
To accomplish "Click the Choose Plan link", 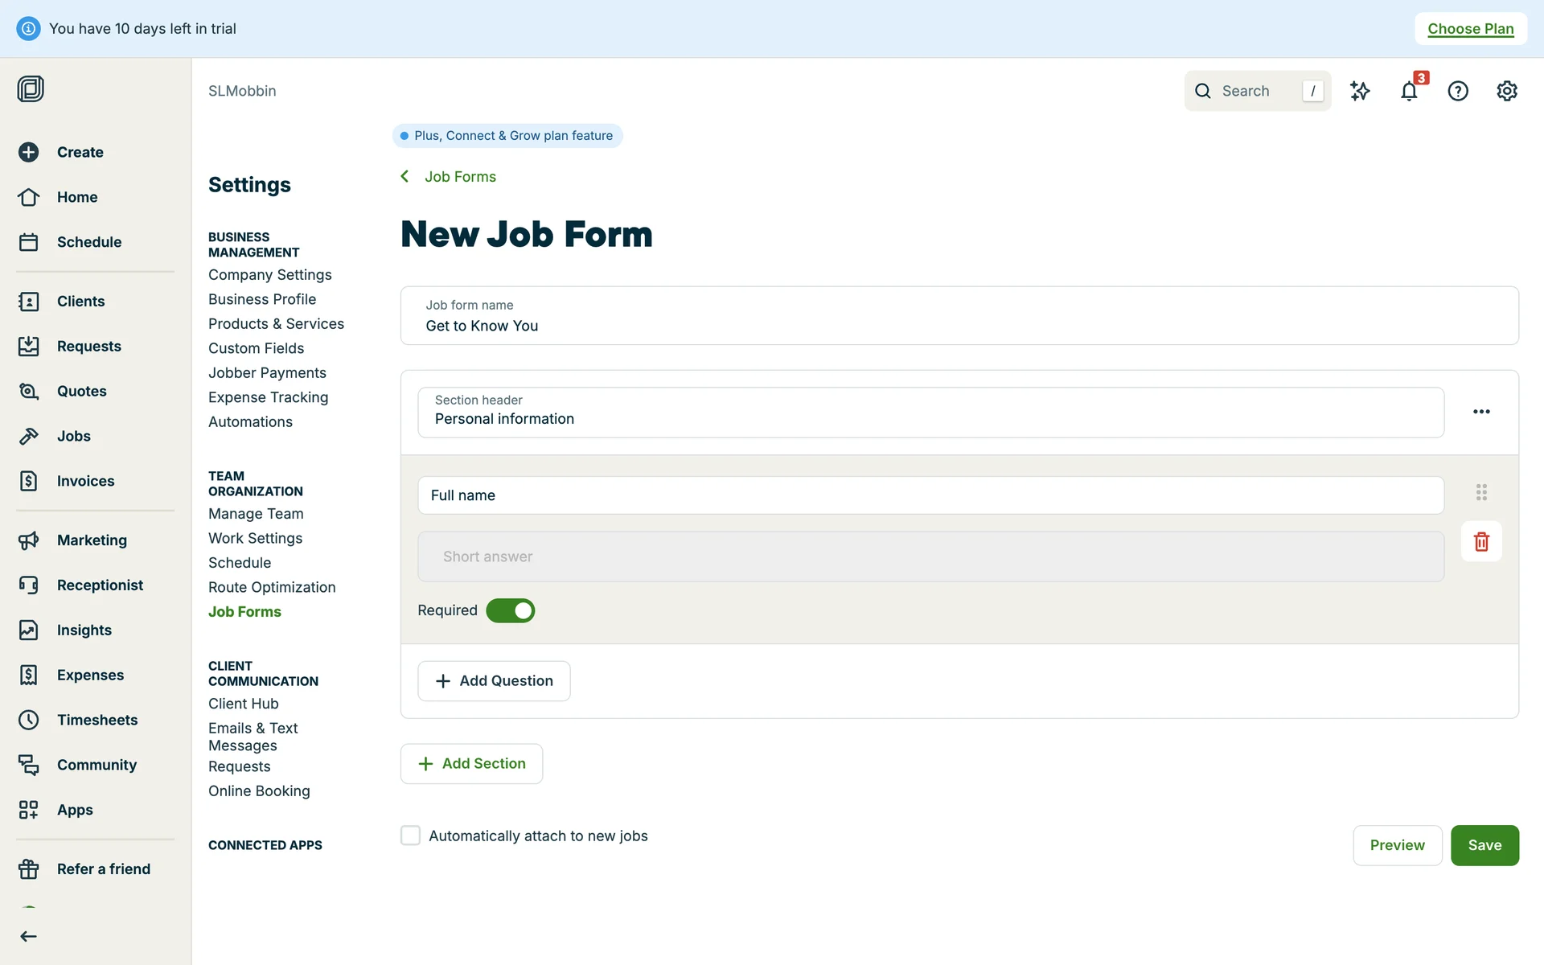I will point(1470,29).
